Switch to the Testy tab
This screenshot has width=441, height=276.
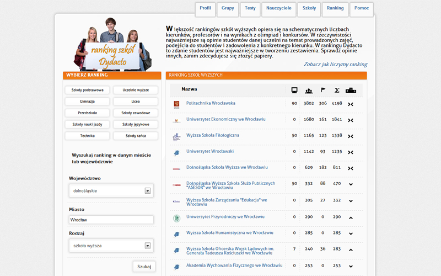pyautogui.click(x=250, y=8)
